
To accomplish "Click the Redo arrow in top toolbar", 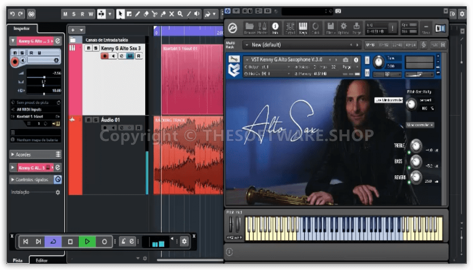I will [x=20, y=14].
